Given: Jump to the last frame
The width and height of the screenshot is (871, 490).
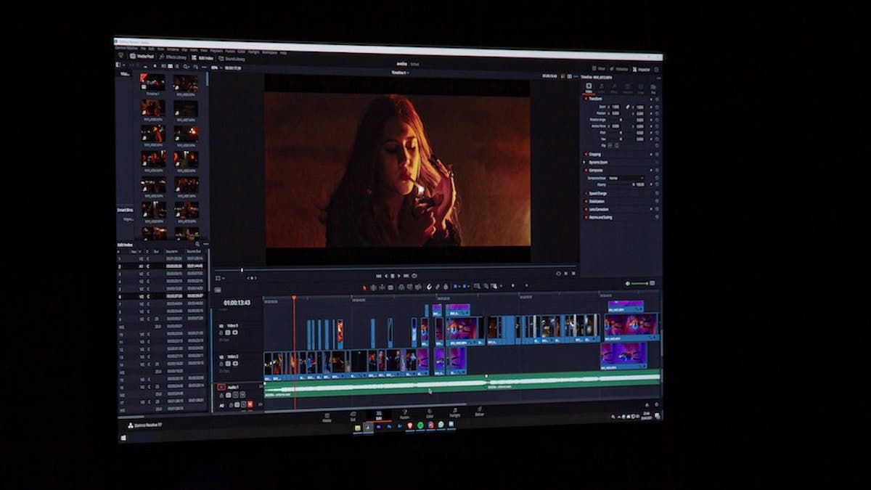Looking at the screenshot, I should pos(406,276).
